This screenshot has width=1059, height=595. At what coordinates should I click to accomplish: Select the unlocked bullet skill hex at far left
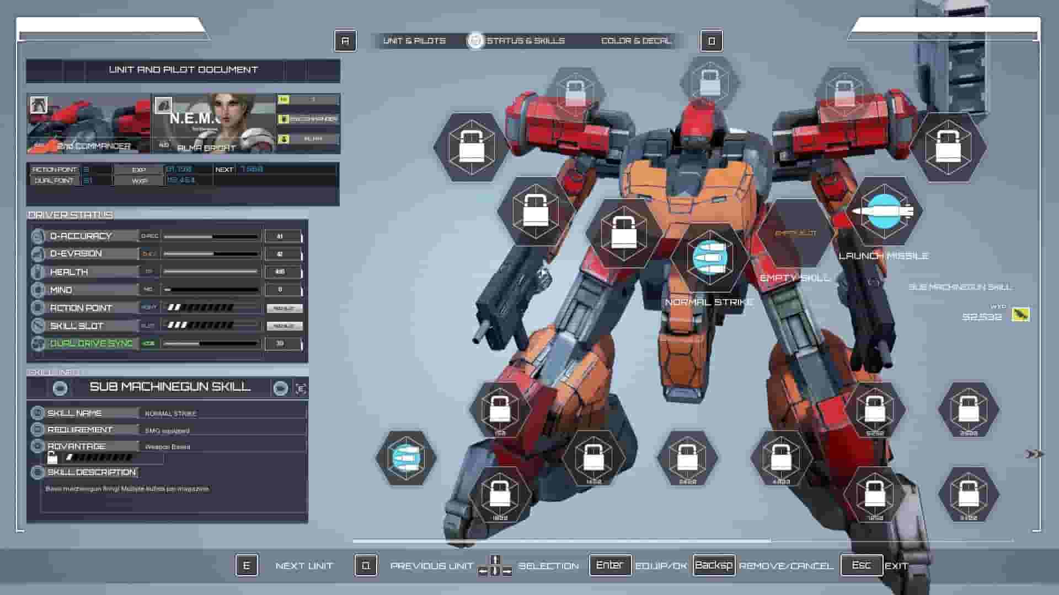tap(406, 457)
